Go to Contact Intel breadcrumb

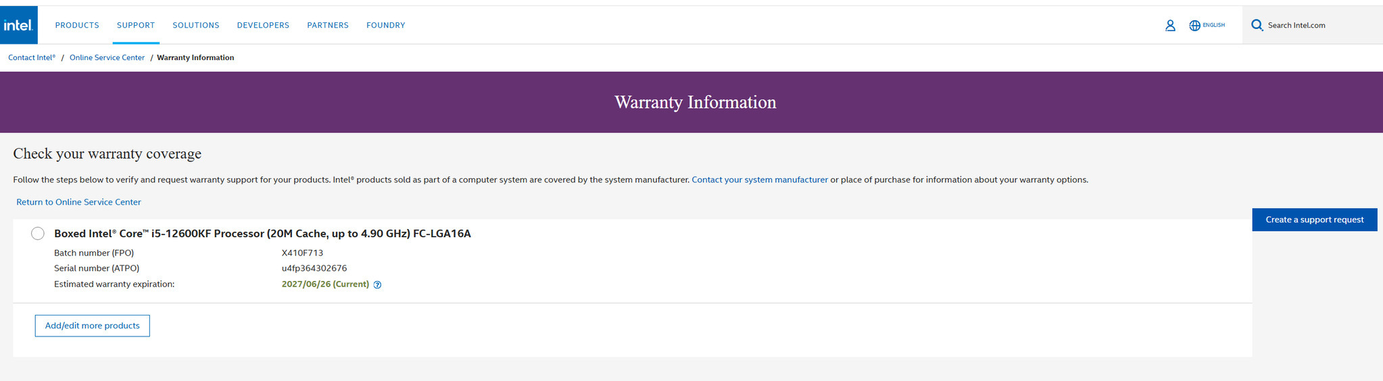click(32, 58)
